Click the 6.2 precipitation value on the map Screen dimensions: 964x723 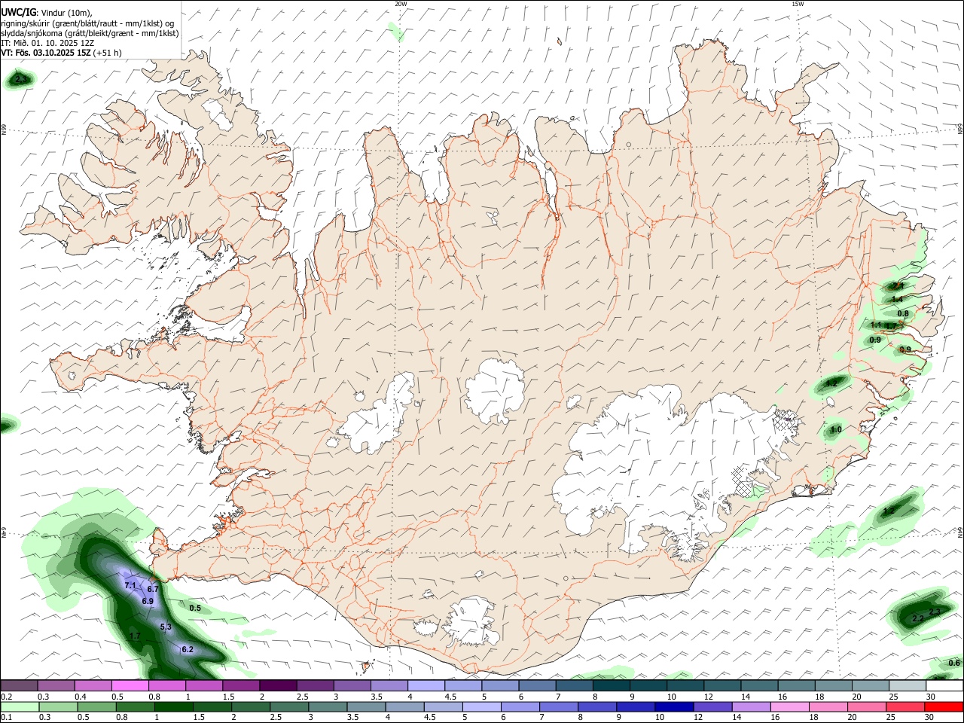(188, 649)
